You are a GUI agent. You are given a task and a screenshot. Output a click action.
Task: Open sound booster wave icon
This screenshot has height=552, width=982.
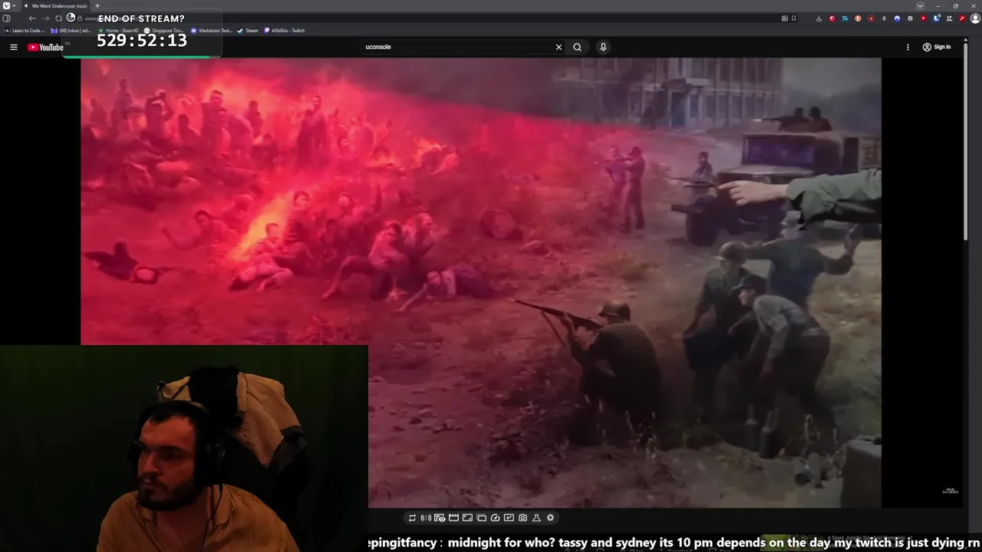pos(426,517)
